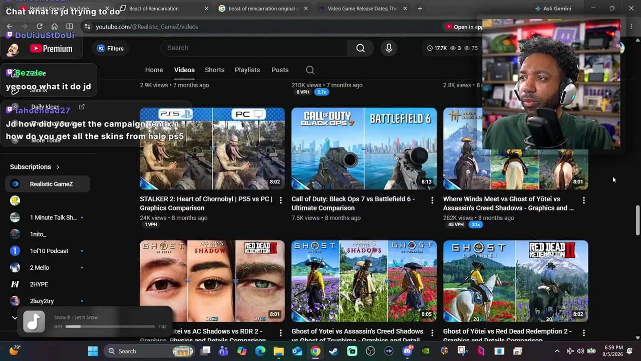Launch Microsoft Edge from the taskbar

(x=260, y=351)
